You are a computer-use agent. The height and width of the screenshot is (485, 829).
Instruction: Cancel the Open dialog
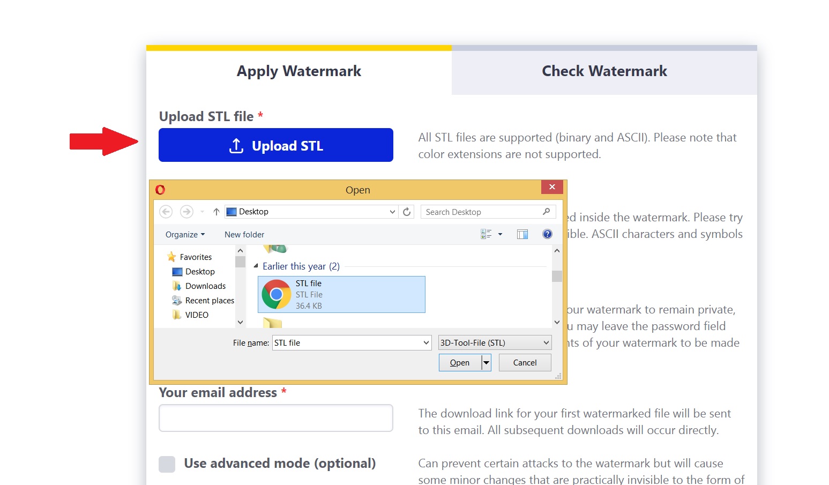click(525, 363)
